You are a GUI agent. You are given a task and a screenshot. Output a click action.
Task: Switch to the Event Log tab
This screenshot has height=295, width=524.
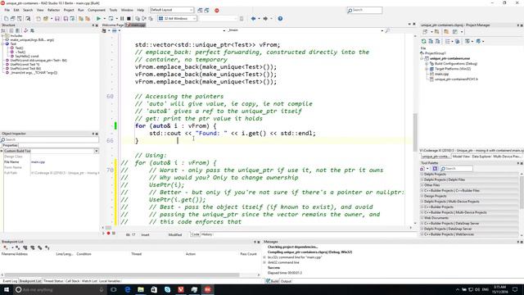tap(10, 281)
